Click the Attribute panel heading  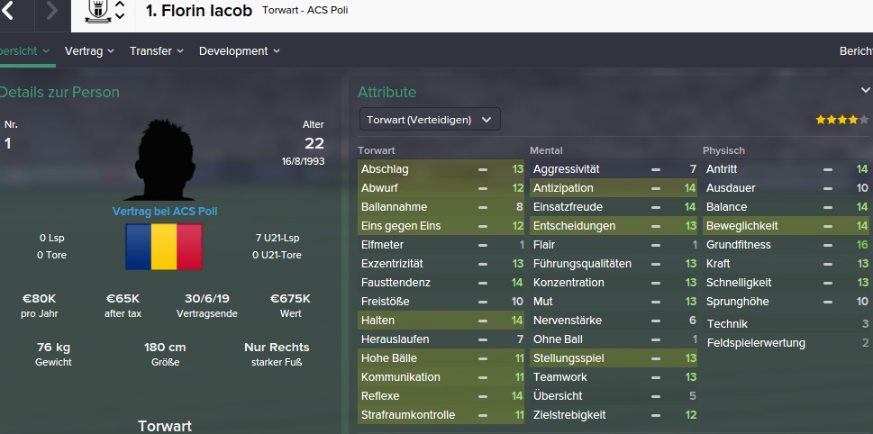click(386, 92)
